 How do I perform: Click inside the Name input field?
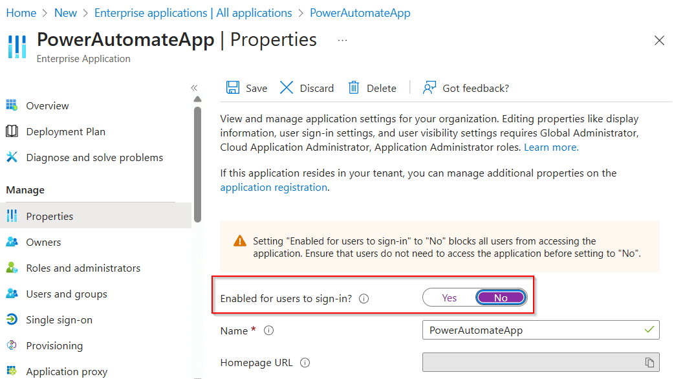541,330
